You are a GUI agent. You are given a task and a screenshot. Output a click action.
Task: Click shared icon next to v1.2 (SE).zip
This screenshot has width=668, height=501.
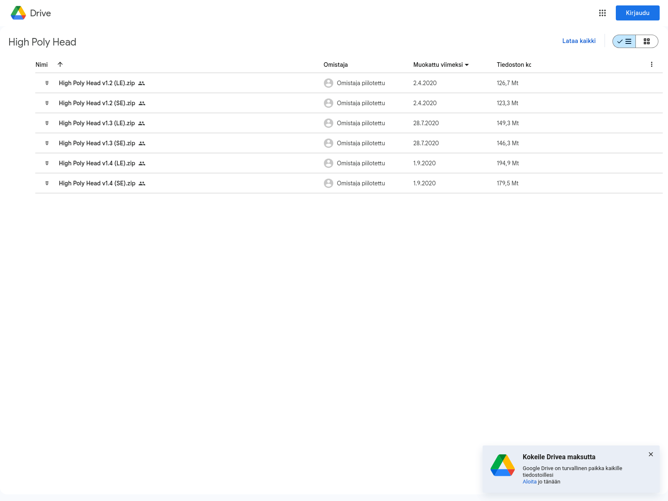(142, 104)
